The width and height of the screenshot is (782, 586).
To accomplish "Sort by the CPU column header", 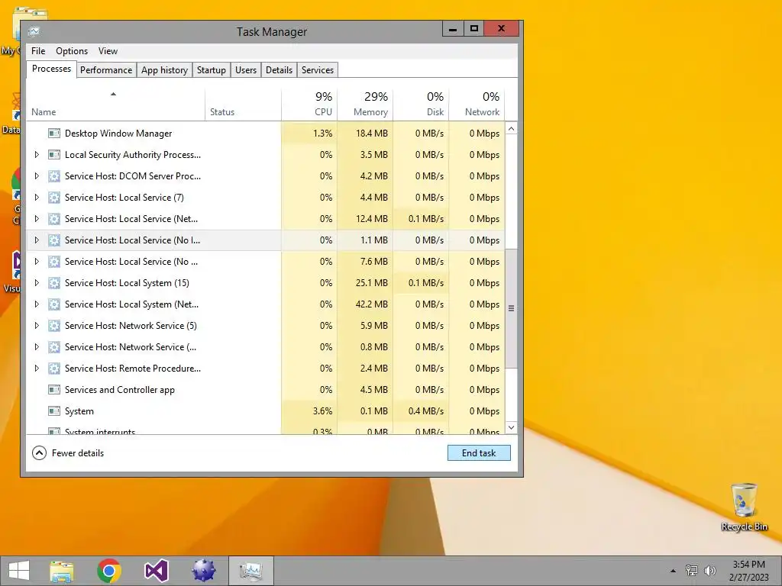I will (309, 105).
